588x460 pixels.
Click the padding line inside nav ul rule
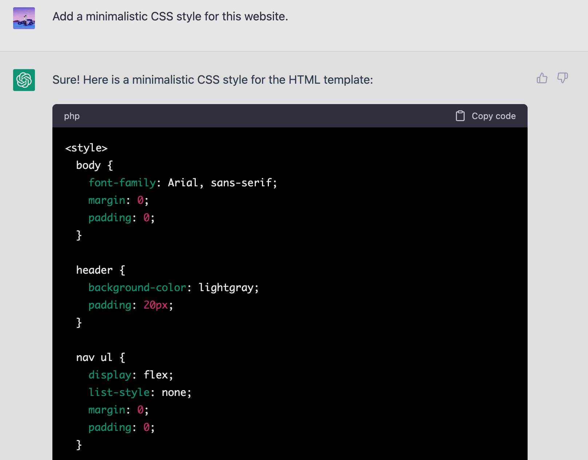coord(121,427)
